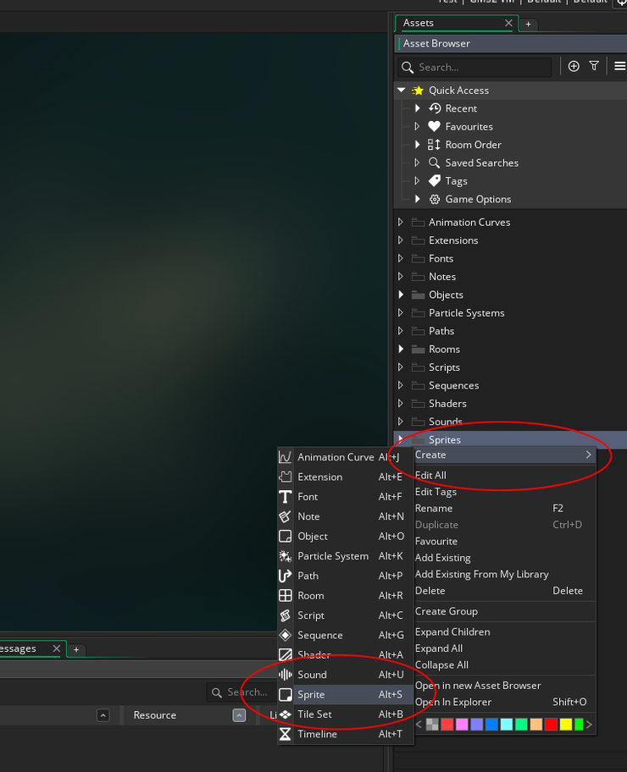Screen dimensions: 627x772
Task: Expand the Objects folder
Action: click(401, 295)
